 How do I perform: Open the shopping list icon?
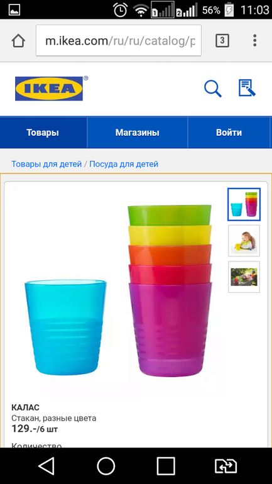[248, 88]
